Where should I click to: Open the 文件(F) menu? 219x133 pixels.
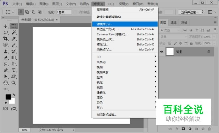coord(17,4)
